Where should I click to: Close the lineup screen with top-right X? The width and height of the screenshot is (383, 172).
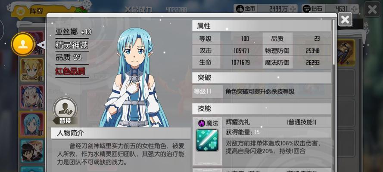372,9
